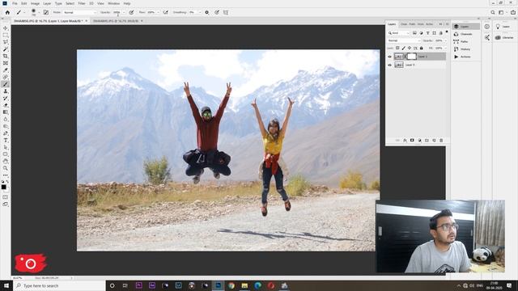Enable airbrush-style build-up
518x291 pixels.
(x=165, y=12)
